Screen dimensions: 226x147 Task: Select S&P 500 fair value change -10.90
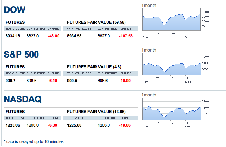pyautogui.click(x=125, y=81)
